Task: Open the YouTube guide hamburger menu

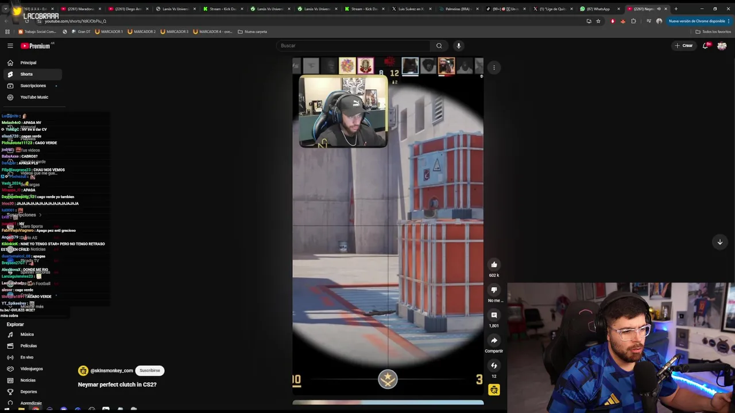Action: (10, 45)
